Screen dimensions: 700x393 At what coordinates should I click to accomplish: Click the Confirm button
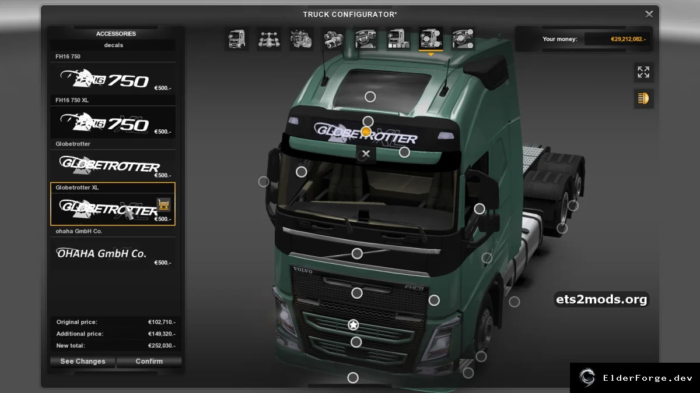[149, 361]
